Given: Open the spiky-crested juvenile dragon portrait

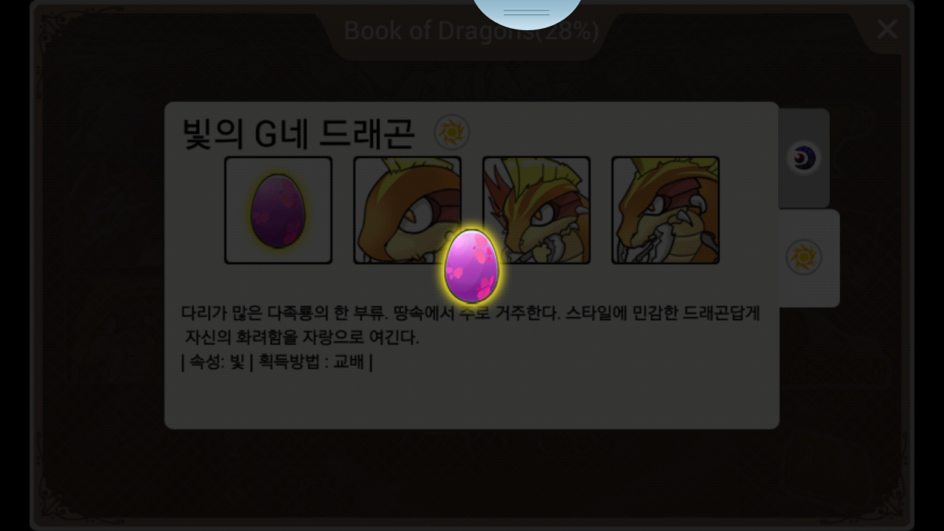Looking at the screenshot, I should (x=536, y=210).
